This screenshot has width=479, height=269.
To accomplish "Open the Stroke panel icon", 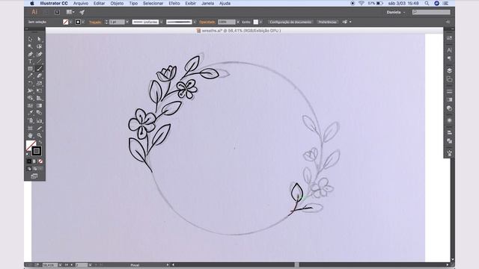I will point(449,91).
